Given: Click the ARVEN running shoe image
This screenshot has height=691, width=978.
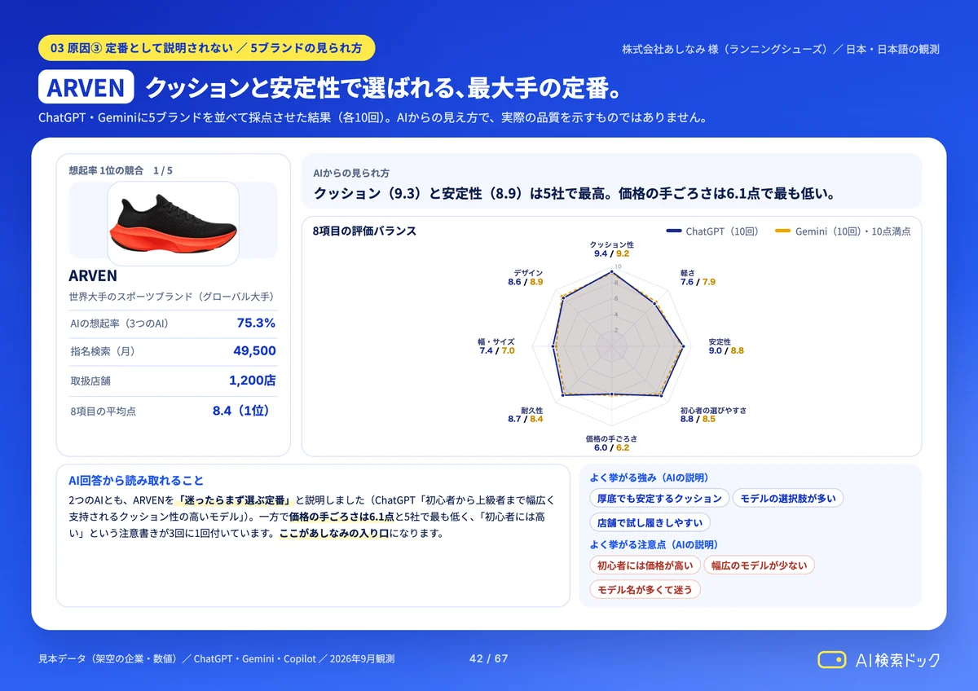Looking at the screenshot, I should (x=173, y=224).
